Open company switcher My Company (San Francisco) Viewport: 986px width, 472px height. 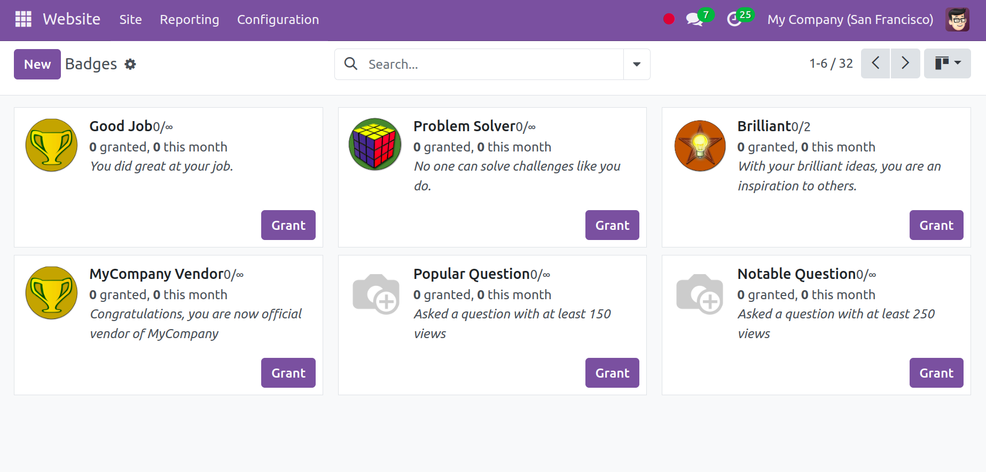coord(850,20)
